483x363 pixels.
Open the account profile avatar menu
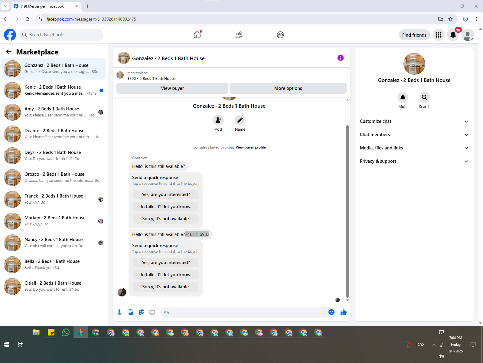tap(468, 35)
